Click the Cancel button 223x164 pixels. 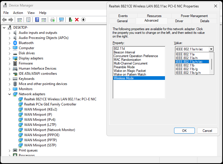207,131
